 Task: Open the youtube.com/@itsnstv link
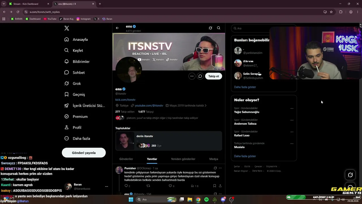tap(149, 105)
